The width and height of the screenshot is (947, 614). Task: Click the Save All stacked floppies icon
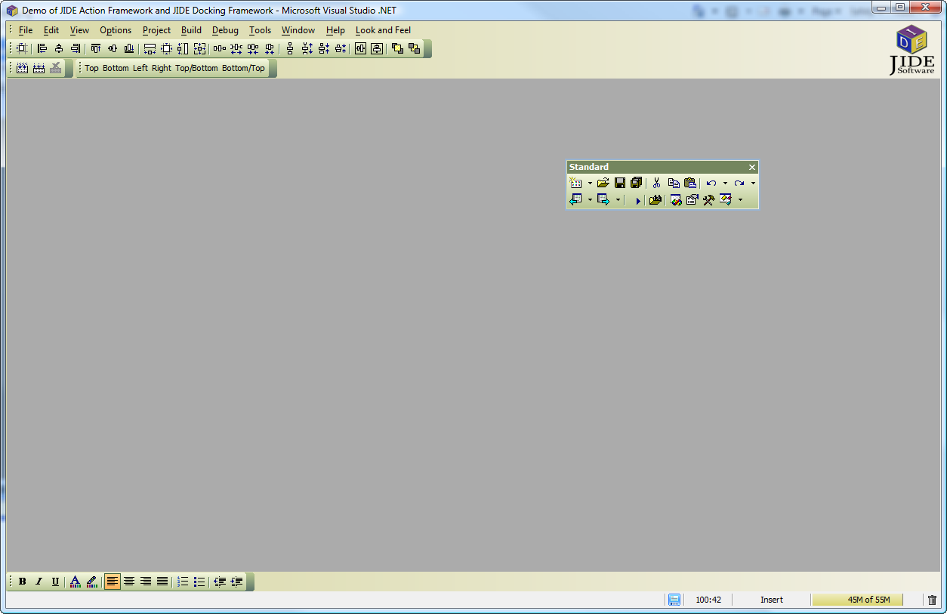click(636, 183)
